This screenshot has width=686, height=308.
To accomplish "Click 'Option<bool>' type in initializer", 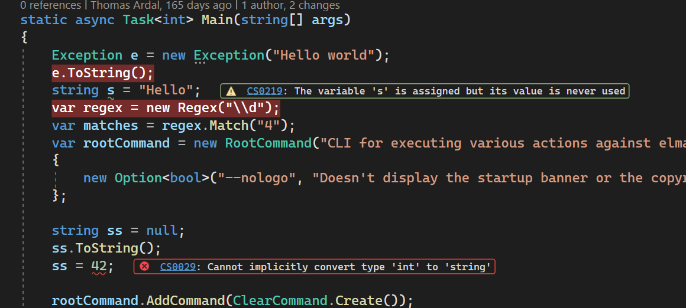I will (162, 178).
